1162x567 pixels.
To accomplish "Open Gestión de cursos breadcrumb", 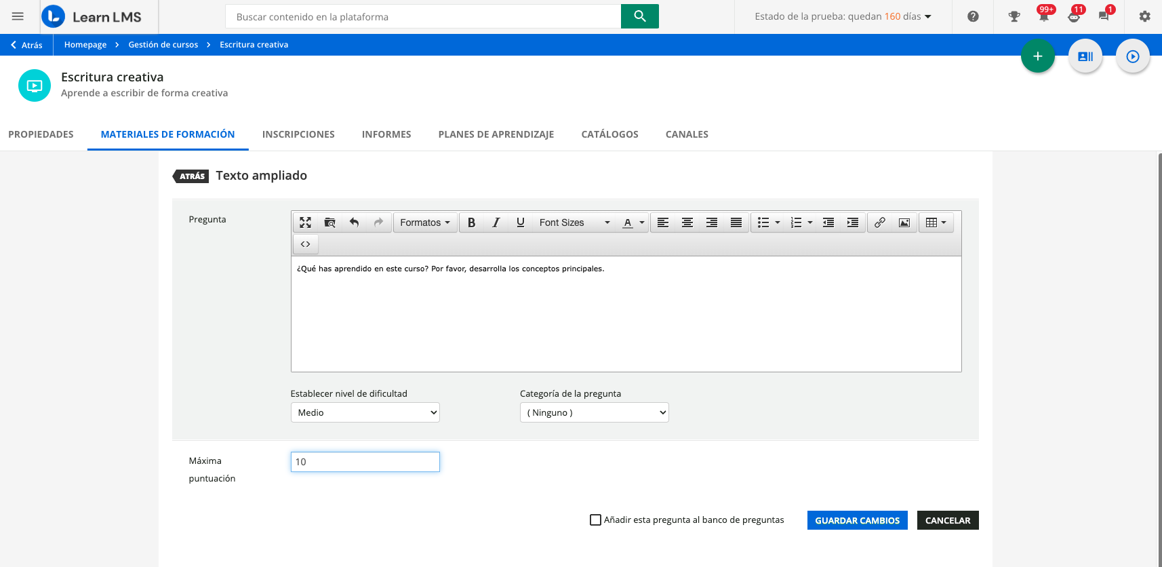I will [x=163, y=45].
